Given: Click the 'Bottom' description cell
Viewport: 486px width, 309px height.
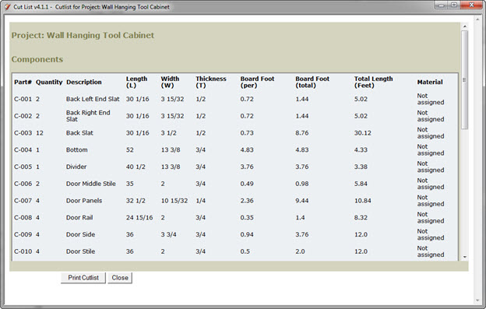Looking at the screenshot, I should click(76, 150).
